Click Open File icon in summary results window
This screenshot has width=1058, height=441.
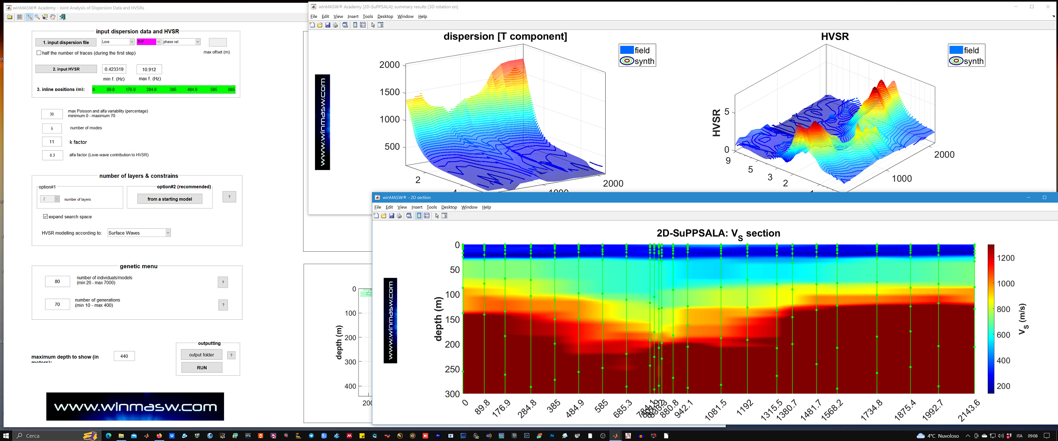(320, 25)
